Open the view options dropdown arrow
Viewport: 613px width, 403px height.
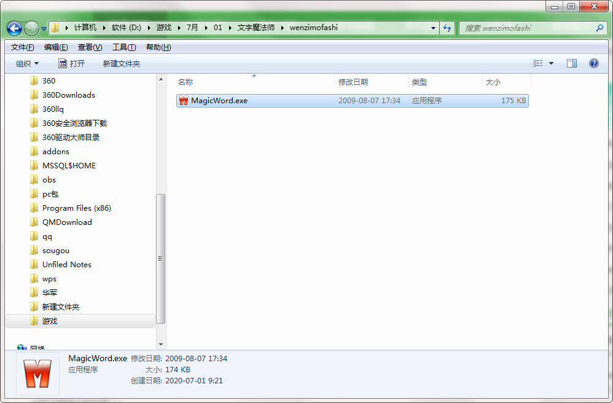tap(551, 63)
